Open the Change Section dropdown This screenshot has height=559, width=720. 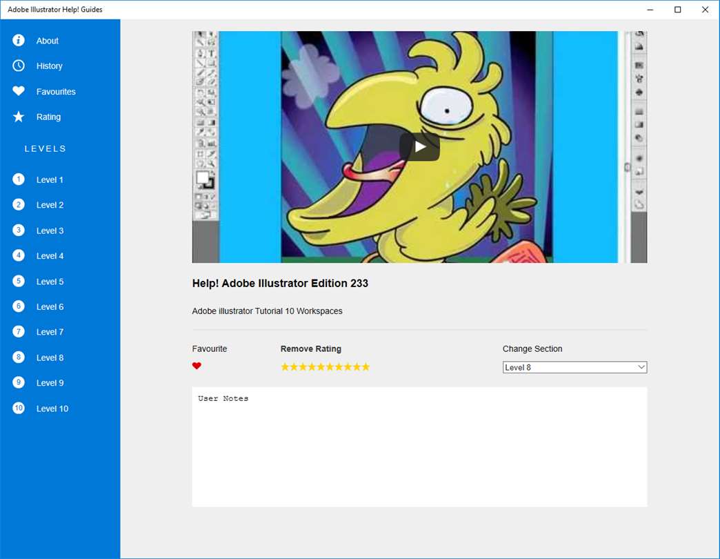point(574,367)
